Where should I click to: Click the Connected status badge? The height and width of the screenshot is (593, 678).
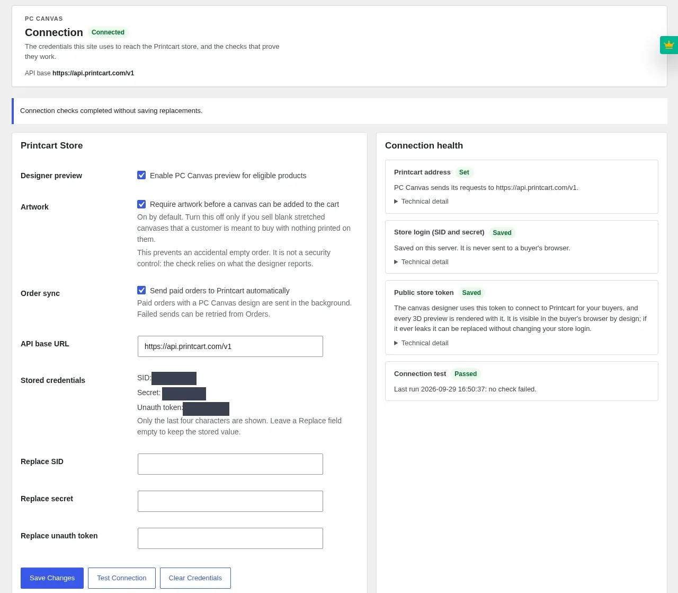point(108,32)
